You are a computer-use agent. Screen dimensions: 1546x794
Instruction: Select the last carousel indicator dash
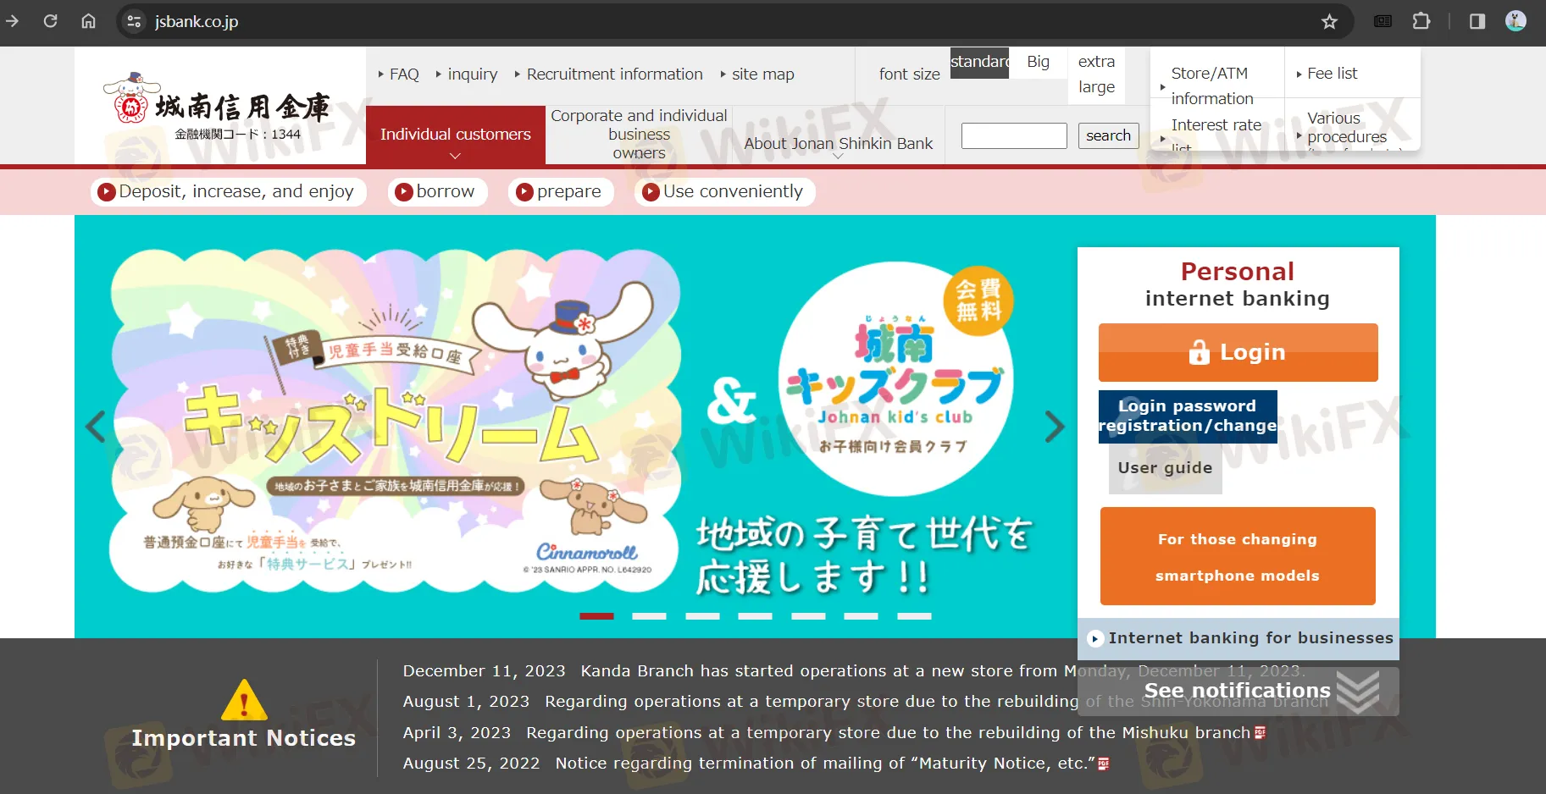coord(914,616)
